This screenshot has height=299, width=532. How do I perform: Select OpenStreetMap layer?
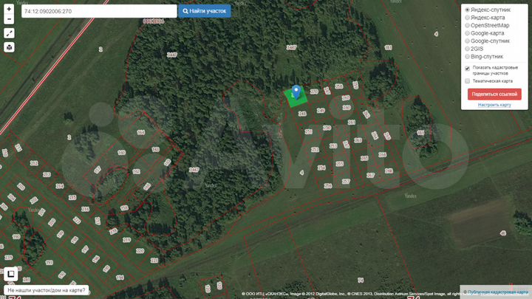467,25
